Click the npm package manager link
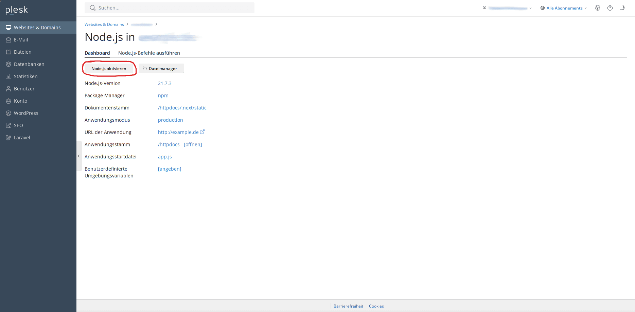635x312 pixels. click(163, 96)
